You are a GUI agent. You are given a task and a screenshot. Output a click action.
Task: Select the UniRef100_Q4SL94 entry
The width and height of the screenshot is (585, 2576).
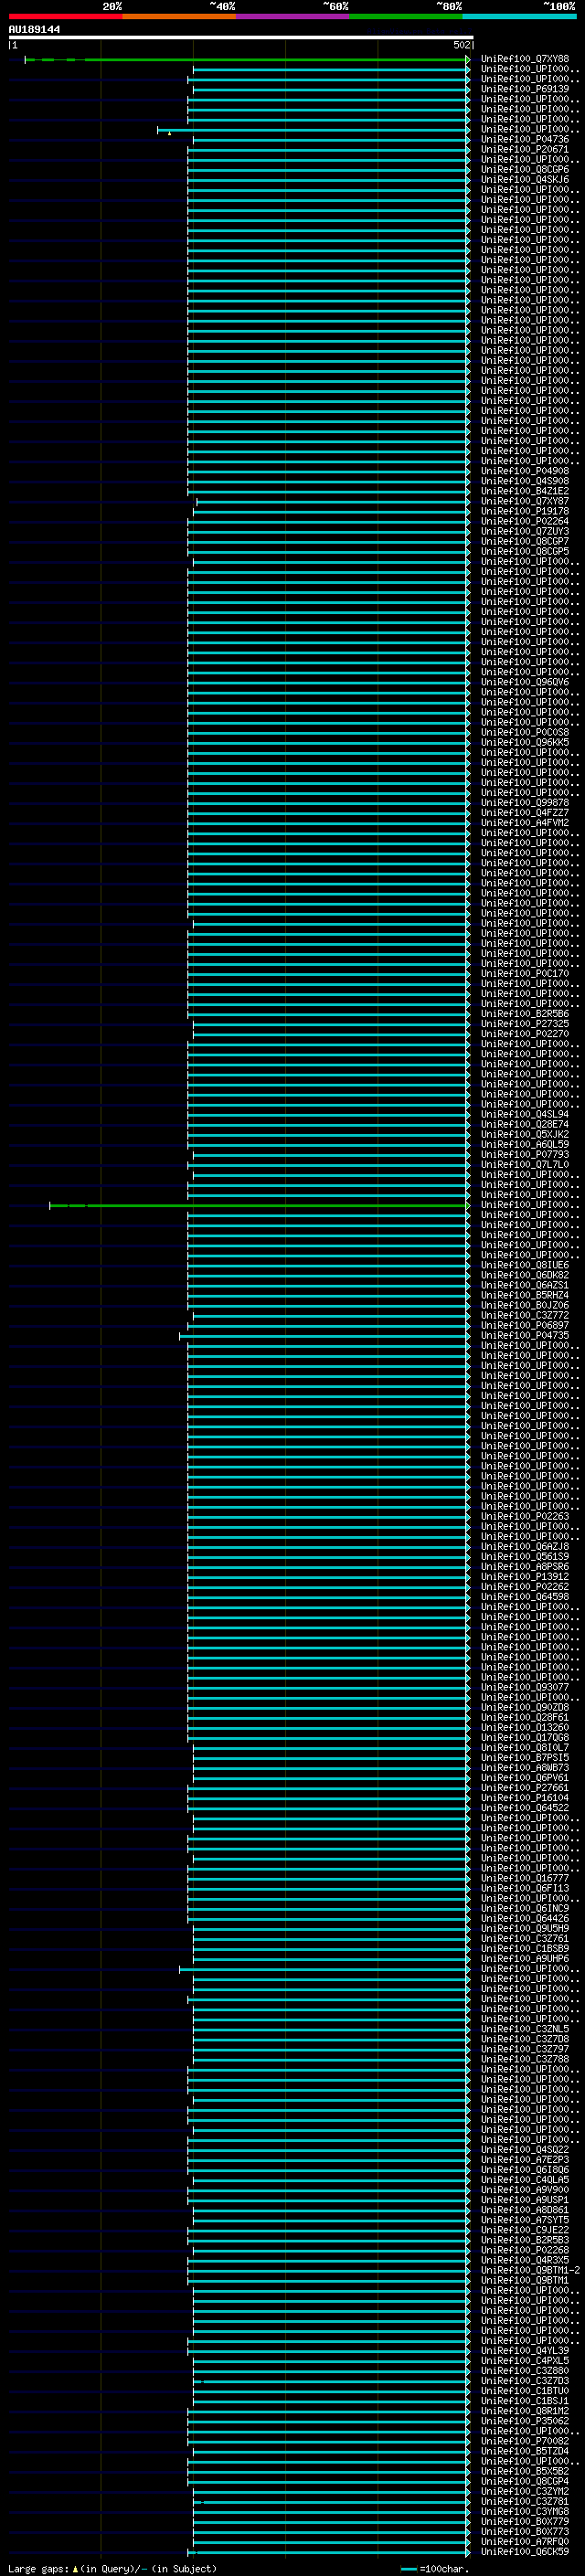click(x=525, y=1114)
